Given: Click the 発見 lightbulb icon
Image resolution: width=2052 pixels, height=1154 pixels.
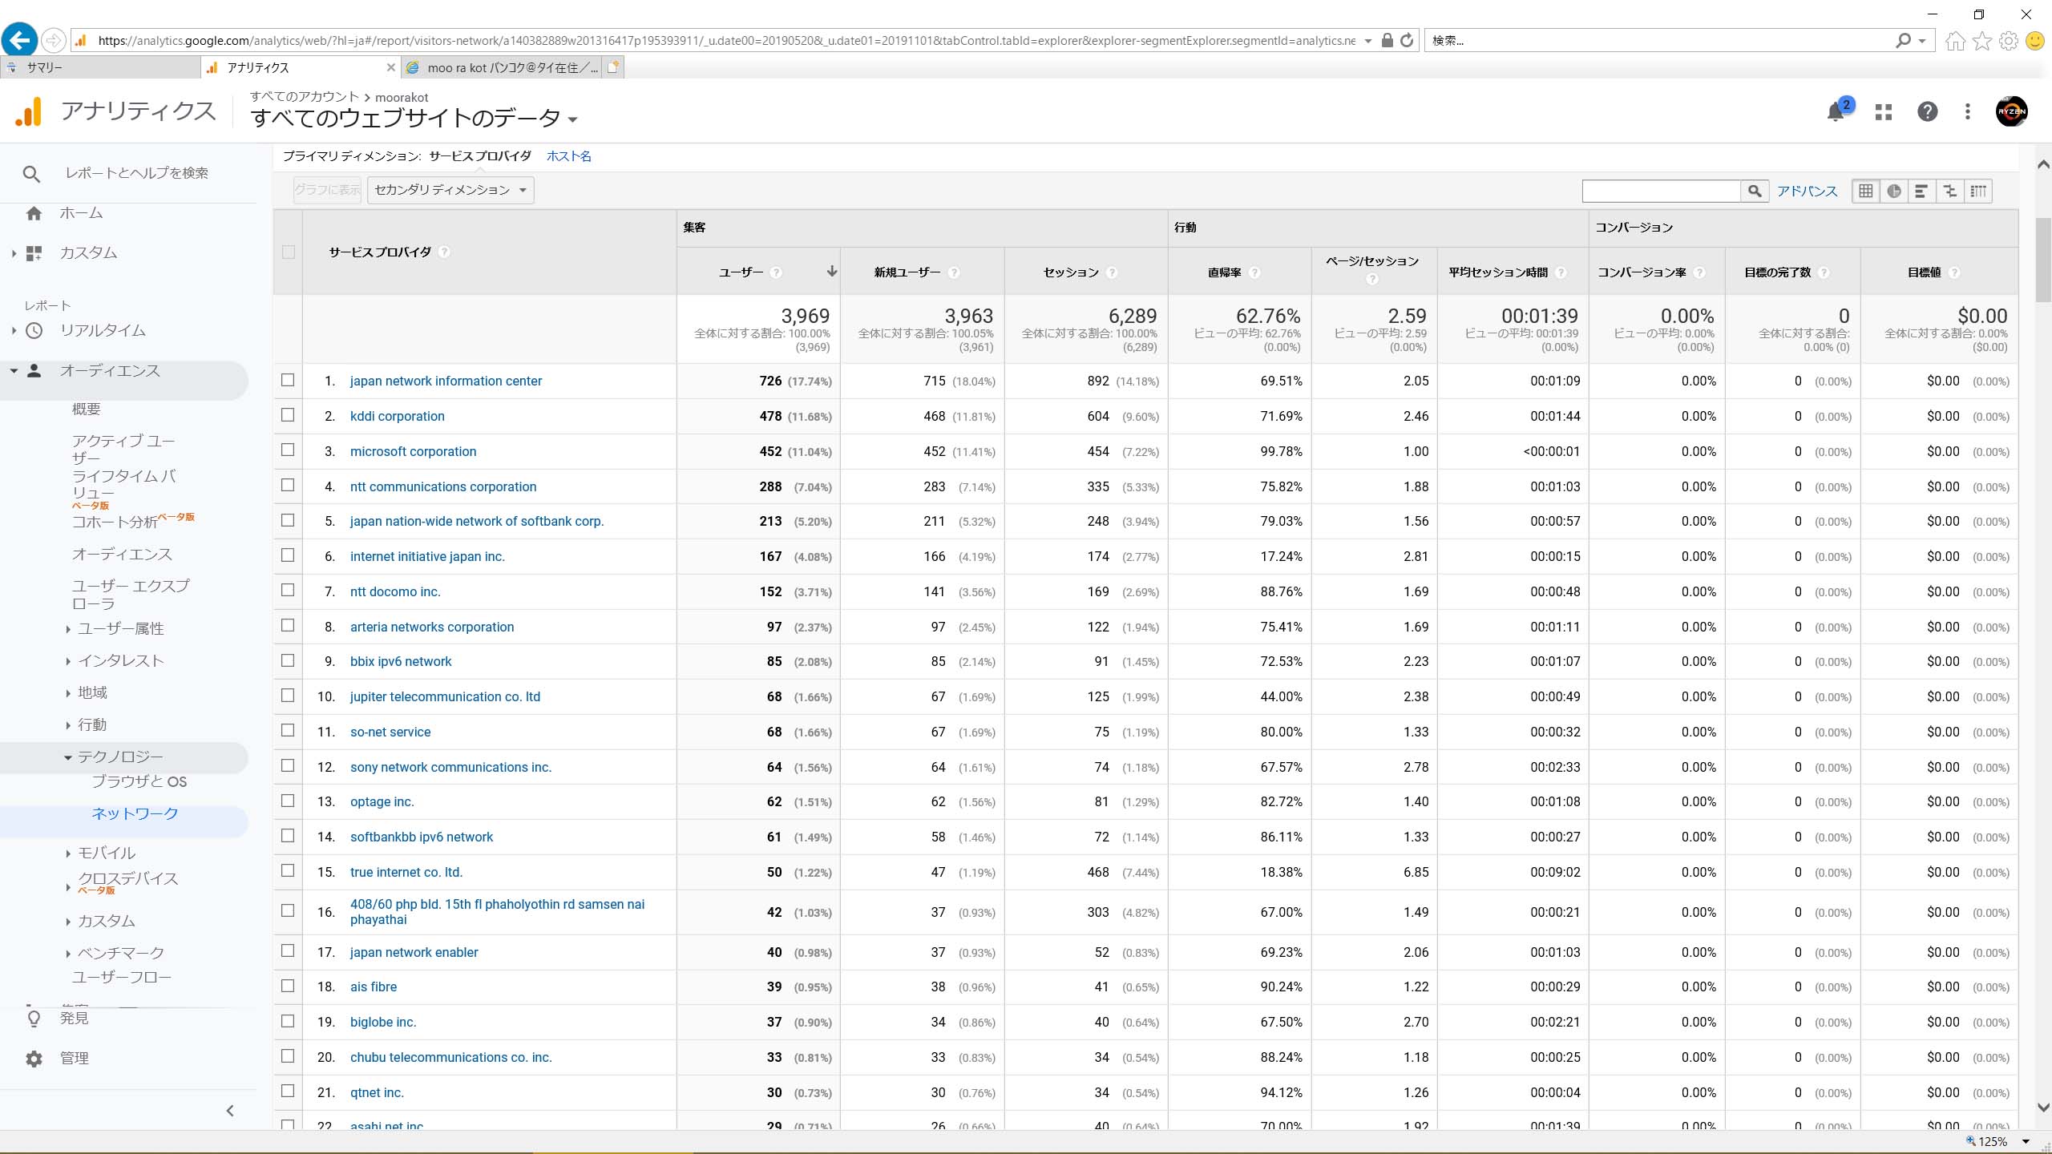Looking at the screenshot, I should click(34, 1019).
